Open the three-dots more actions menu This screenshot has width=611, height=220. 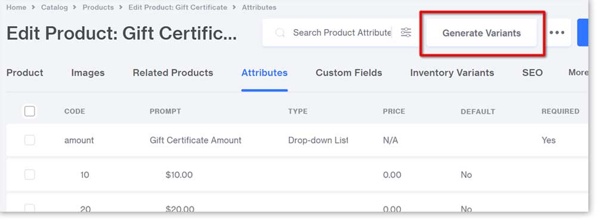click(x=557, y=33)
